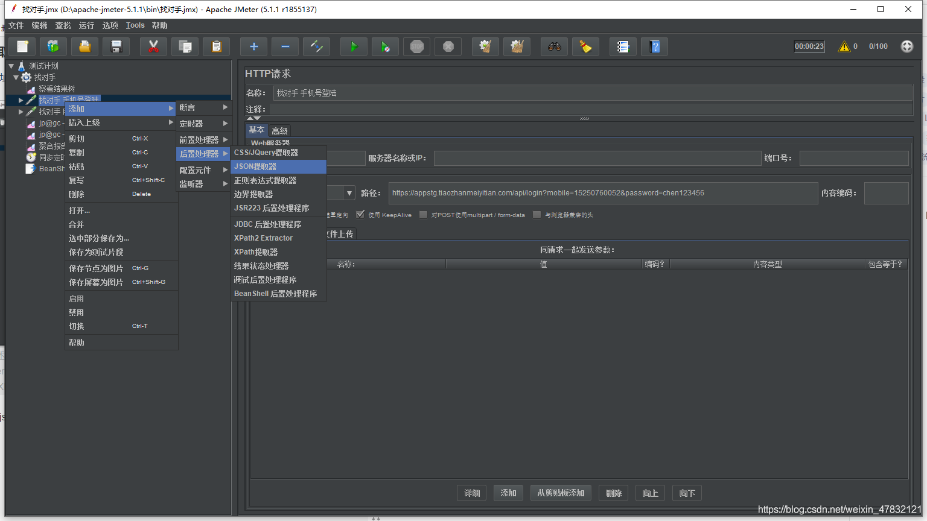Click the Expand all plus icon
The image size is (927, 521).
(x=253, y=46)
